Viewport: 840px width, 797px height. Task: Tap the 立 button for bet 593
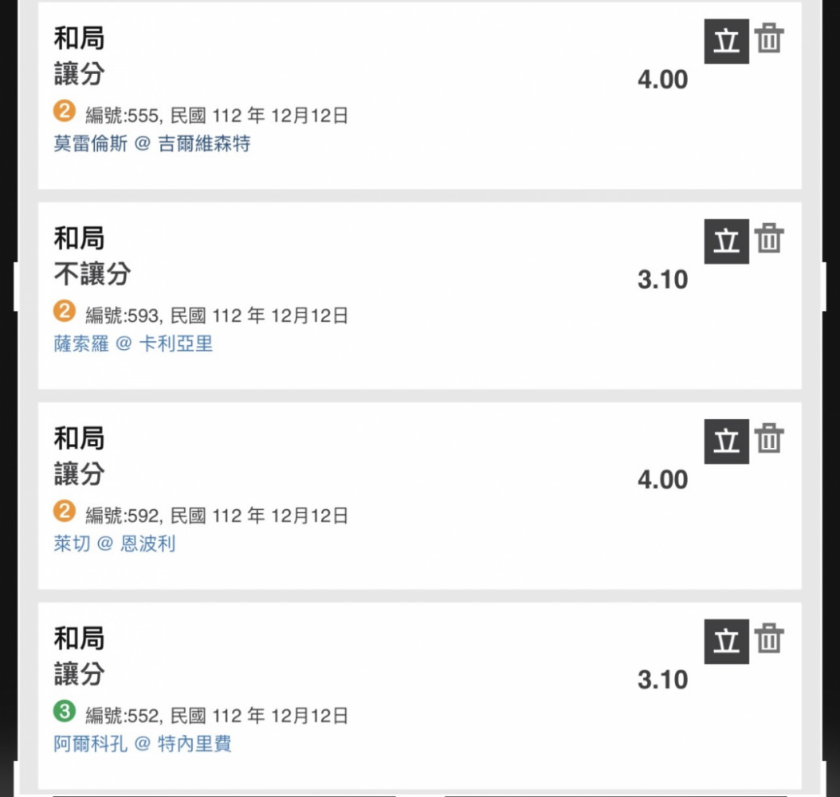pos(726,241)
